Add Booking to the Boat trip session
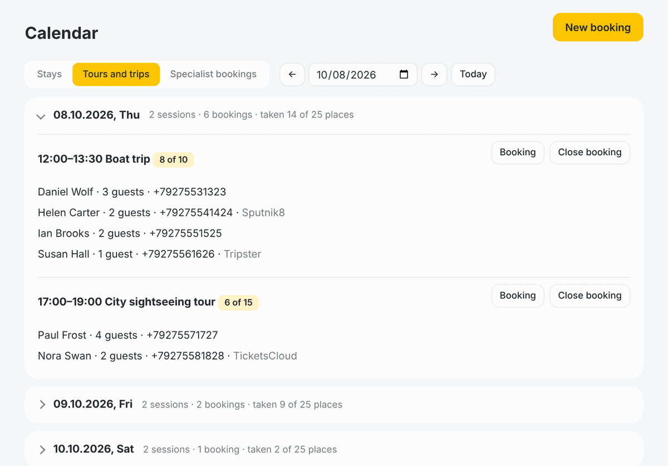This screenshot has width=668, height=466. point(518,153)
